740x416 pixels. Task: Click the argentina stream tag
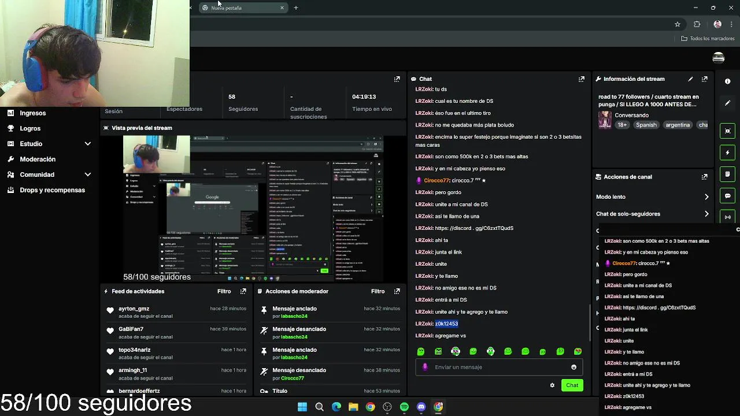tap(678, 125)
